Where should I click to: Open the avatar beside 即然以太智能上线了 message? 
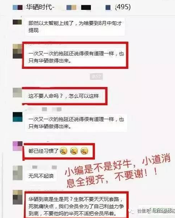(x=17, y=22)
